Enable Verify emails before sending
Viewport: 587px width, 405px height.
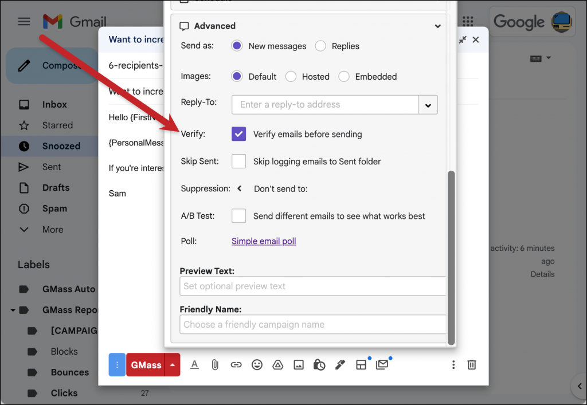(x=238, y=133)
